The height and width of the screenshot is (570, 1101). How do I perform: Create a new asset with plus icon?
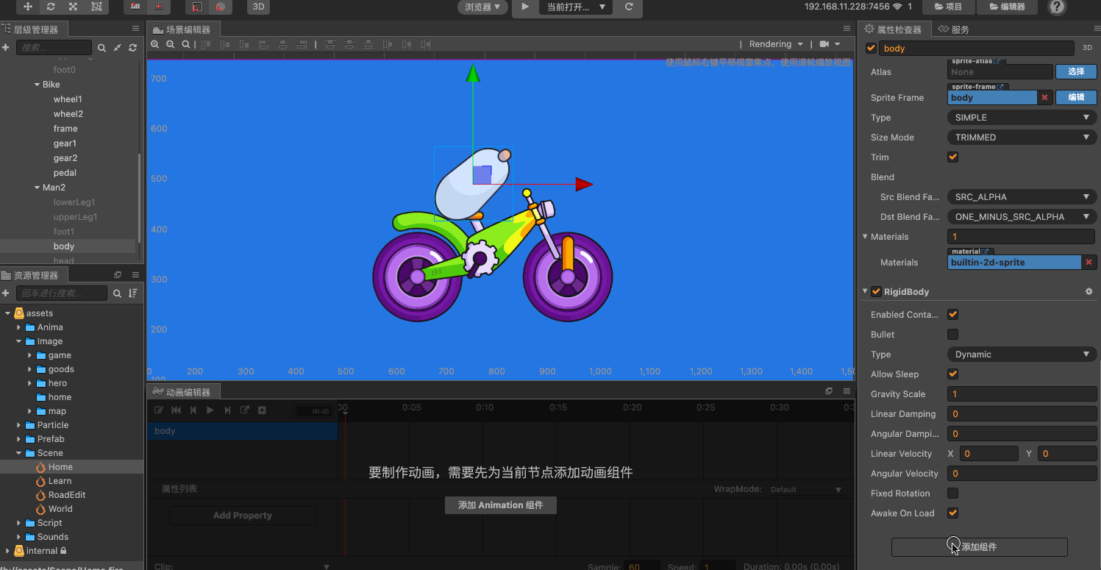click(6, 293)
